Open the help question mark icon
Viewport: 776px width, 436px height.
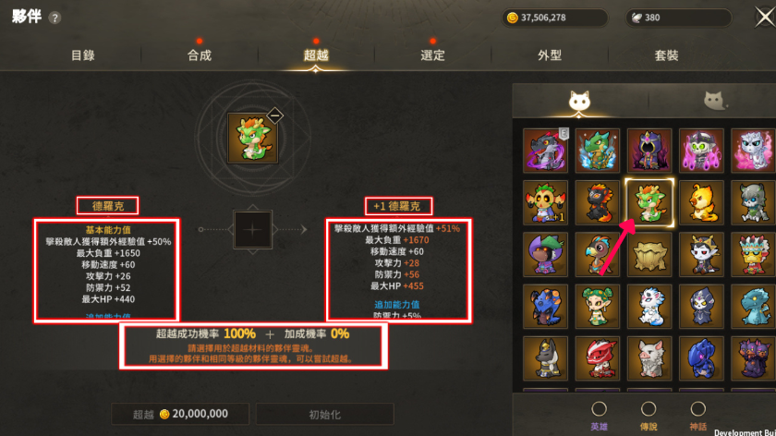[x=55, y=18]
